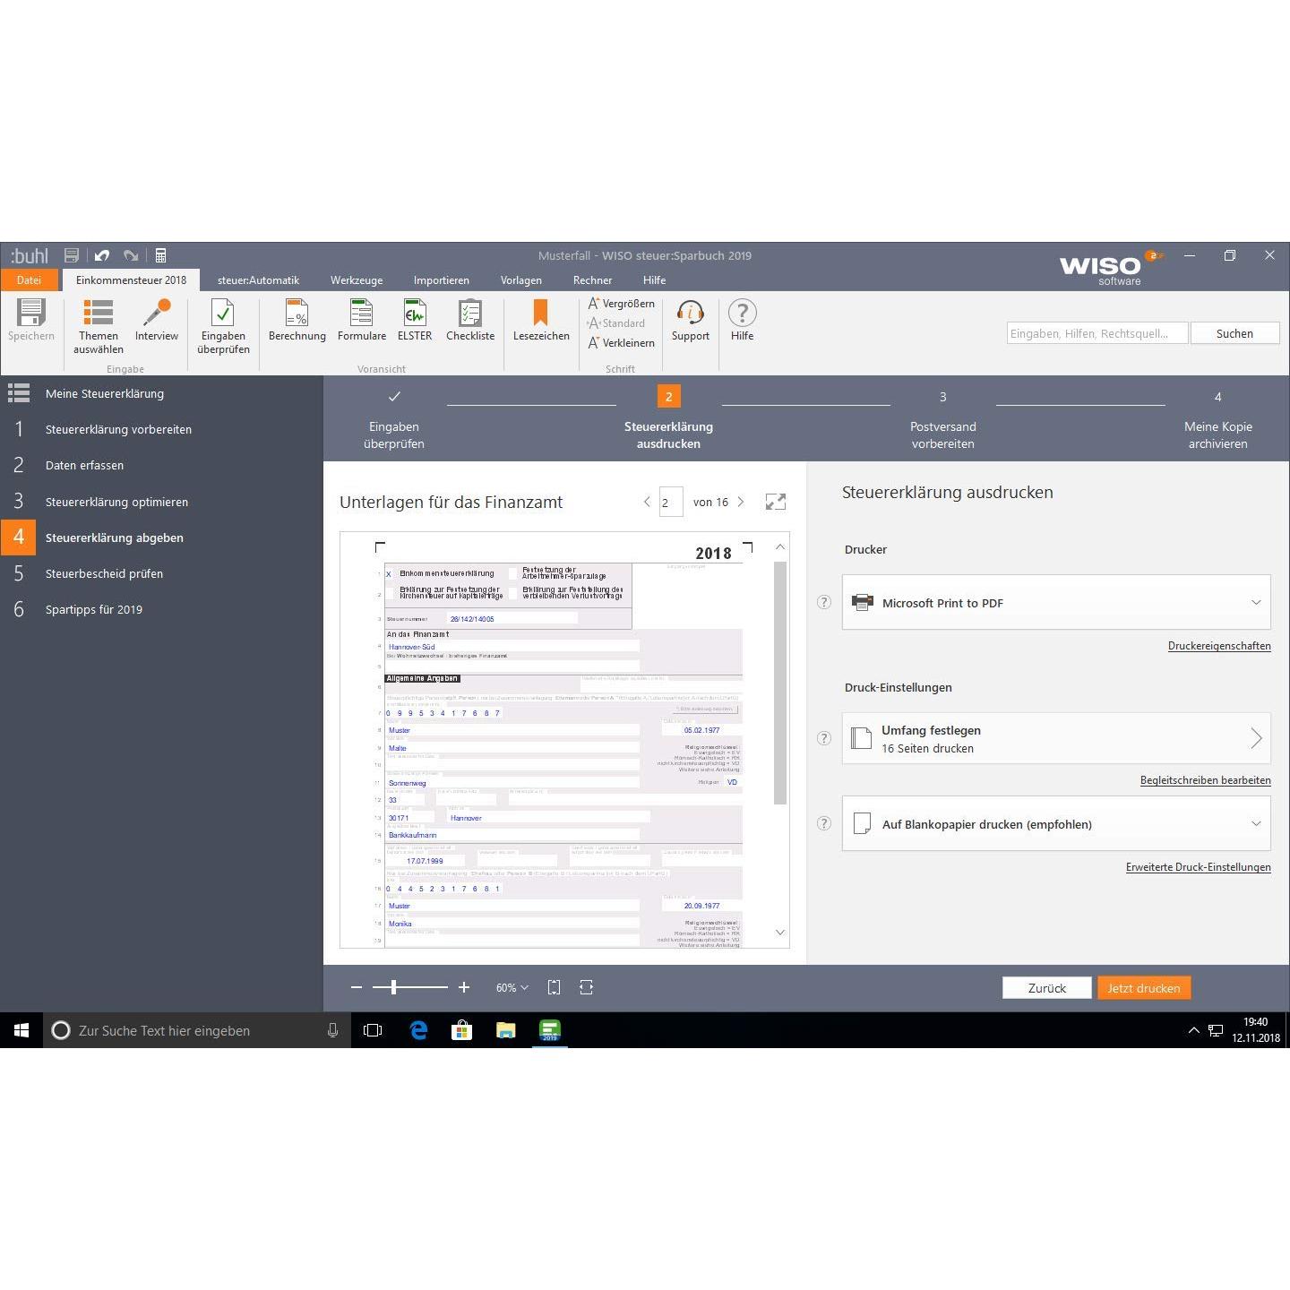Open File Explorer from taskbar
The width and height of the screenshot is (1290, 1290).
point(506,1030)
